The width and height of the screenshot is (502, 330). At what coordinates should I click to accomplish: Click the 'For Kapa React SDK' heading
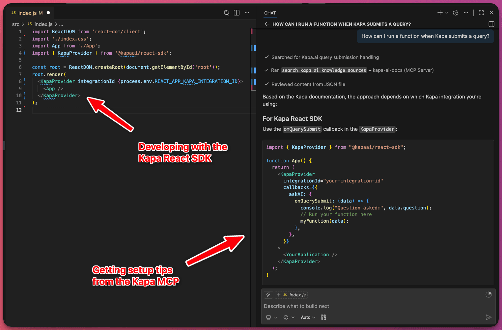293,119
